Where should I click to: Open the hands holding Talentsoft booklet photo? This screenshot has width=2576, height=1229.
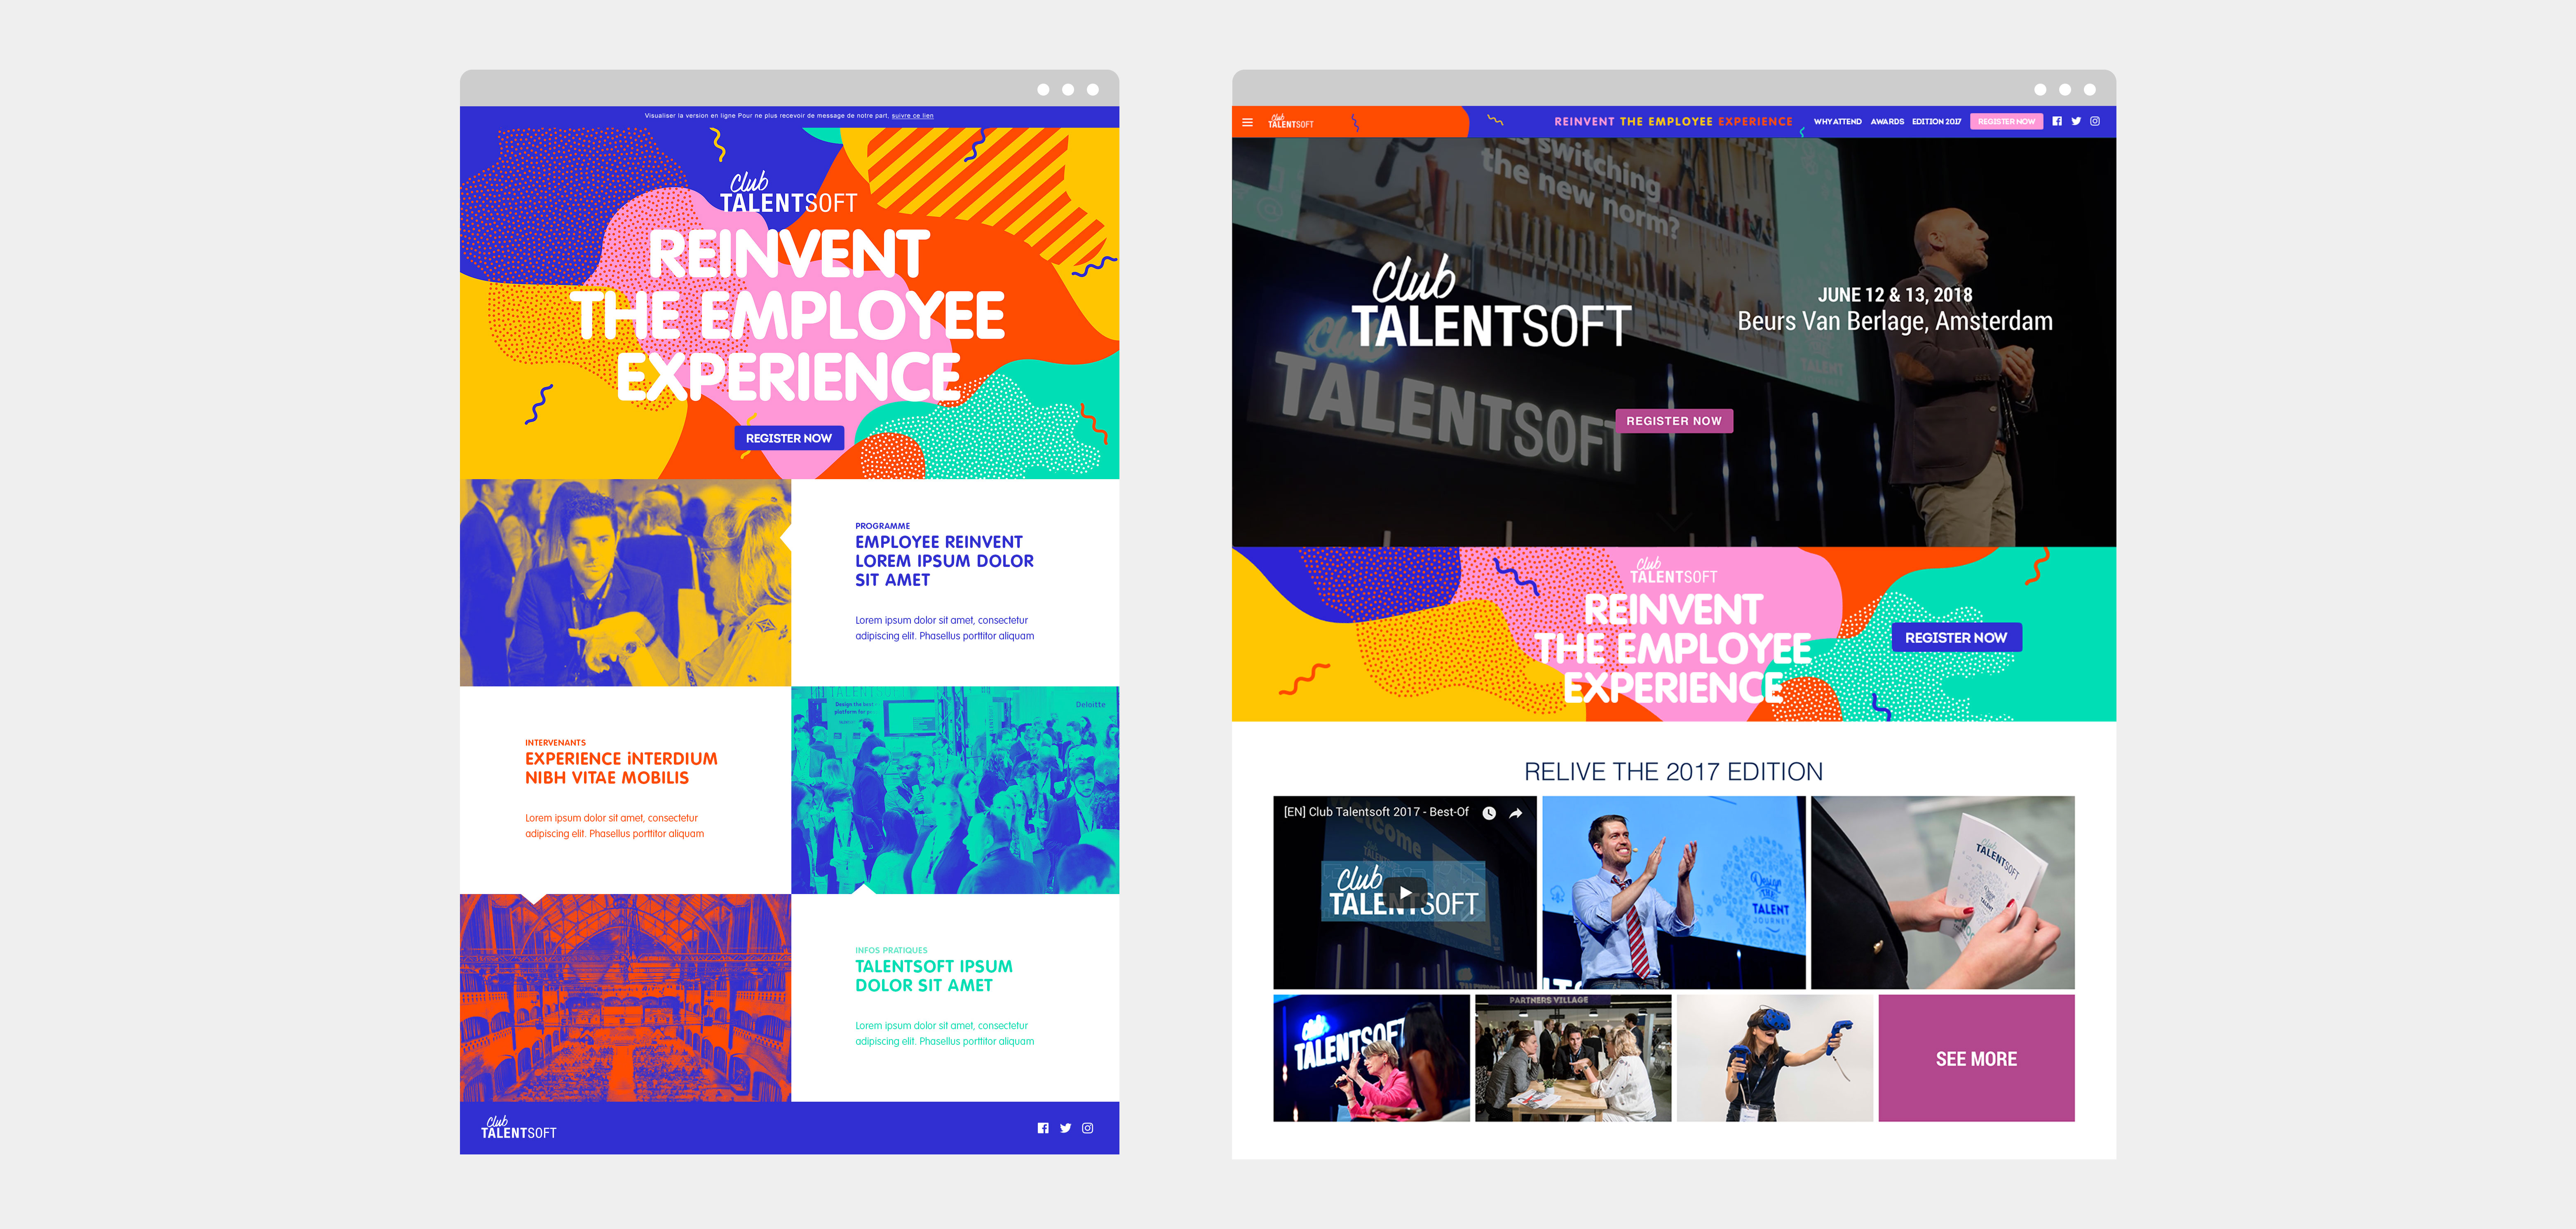1942,892
